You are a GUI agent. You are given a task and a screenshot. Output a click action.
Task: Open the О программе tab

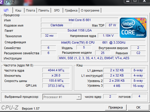coord(90,10)
